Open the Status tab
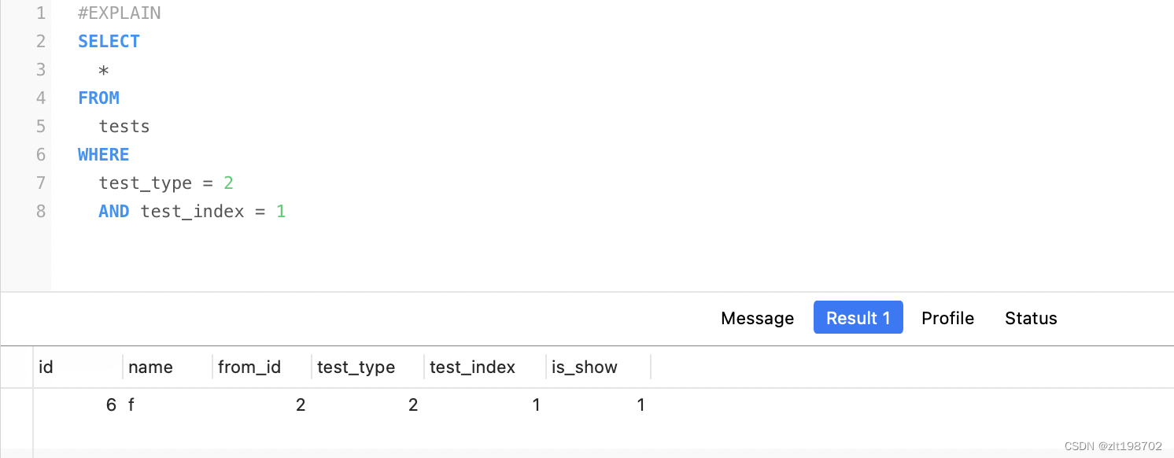This screenshot has width=1174, height=458. (x=1031, y=318)
